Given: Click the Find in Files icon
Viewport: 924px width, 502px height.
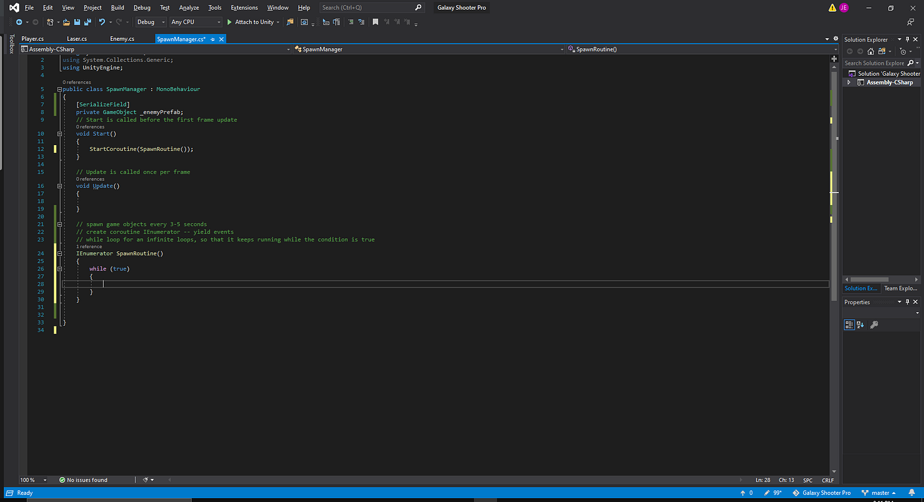Looking at the screenshot, I should [290, 22].
